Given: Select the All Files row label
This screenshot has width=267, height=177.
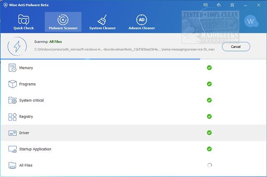Looking at the screenshot, I should (x=26, y=165).
